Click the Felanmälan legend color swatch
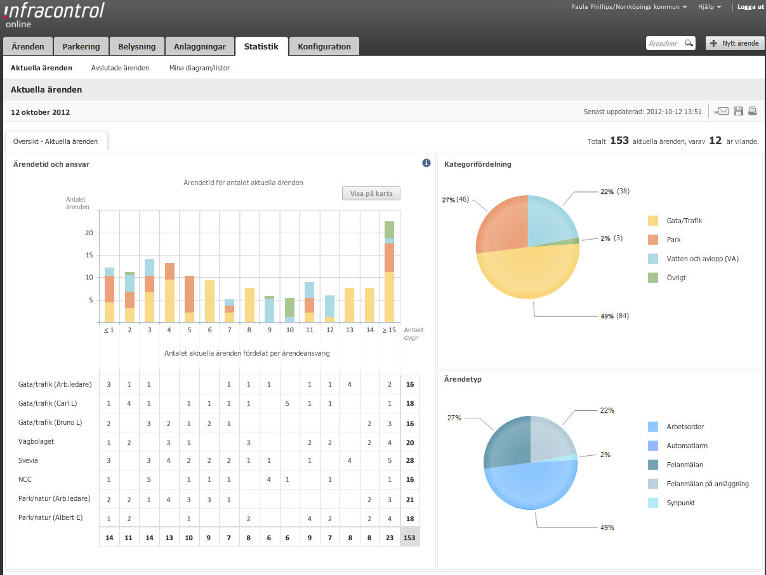The image size is (766, 575). click(x=653, y=465)
